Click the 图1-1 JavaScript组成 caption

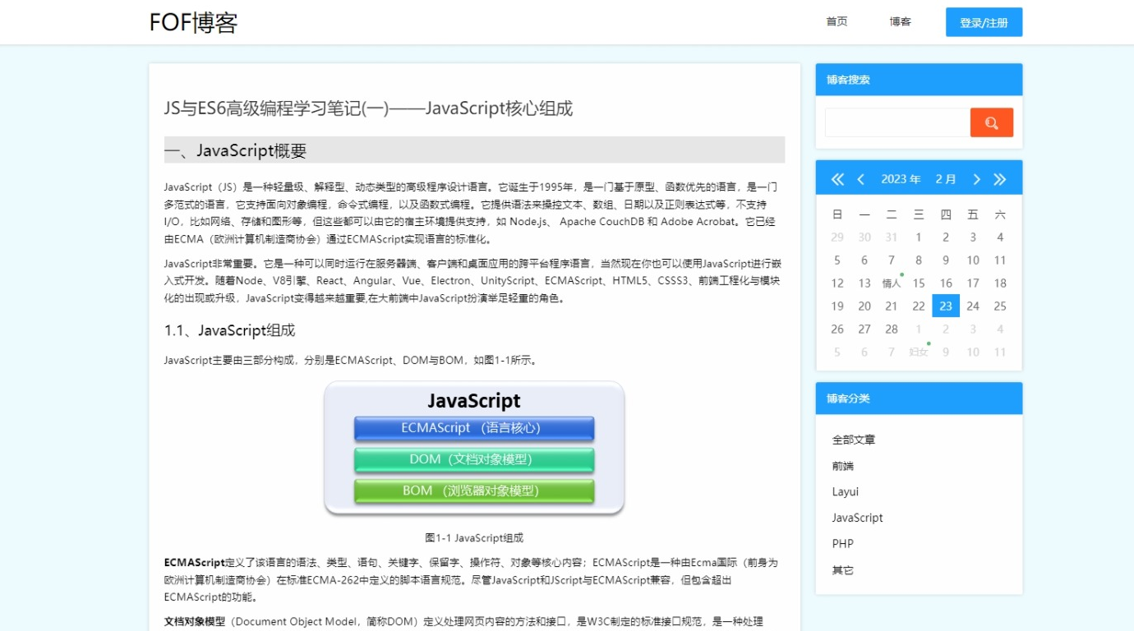[474, 538]
